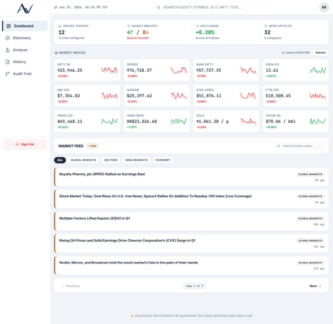Screen dimensions: 333x324
Task: Select the ALL news filter
Action: (x=60, y=160)
